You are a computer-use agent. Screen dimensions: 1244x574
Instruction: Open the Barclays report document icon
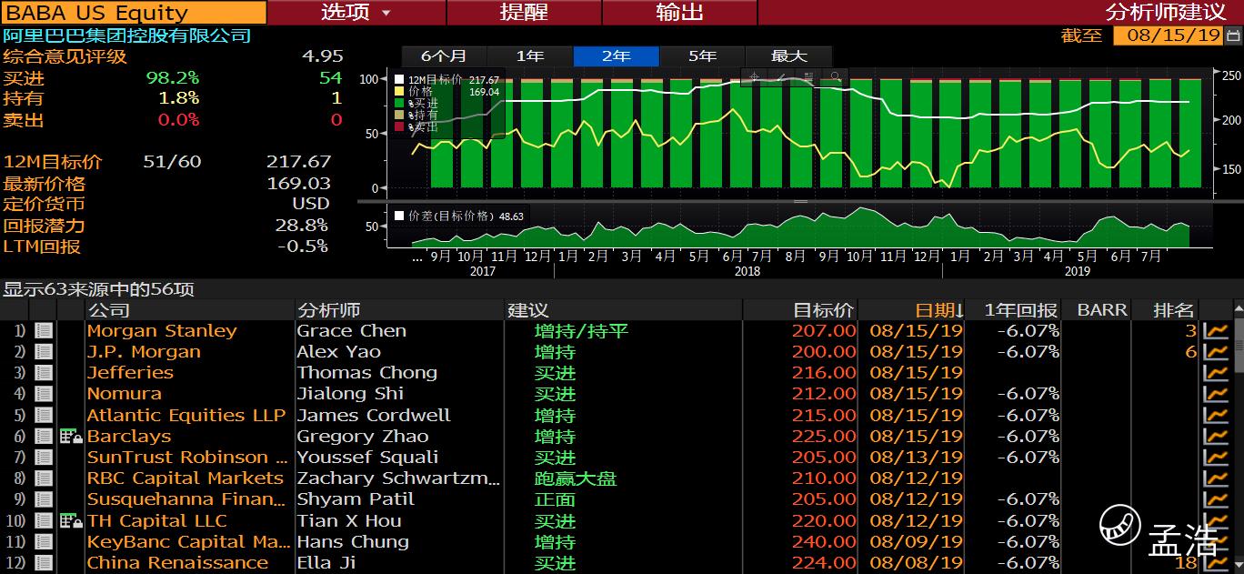pos(44,437)
